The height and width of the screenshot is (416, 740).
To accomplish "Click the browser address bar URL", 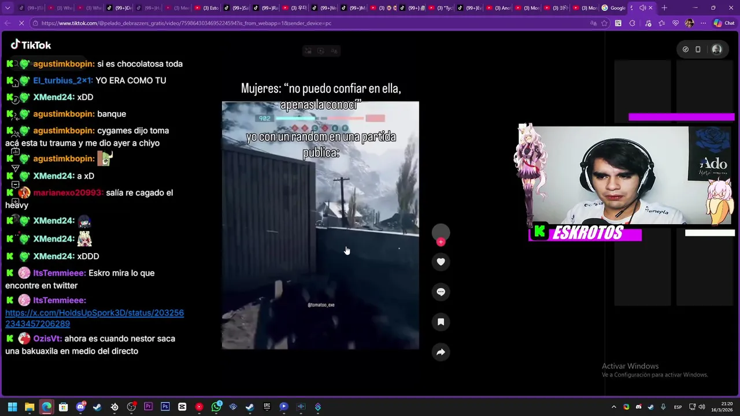I will point(186,23).
